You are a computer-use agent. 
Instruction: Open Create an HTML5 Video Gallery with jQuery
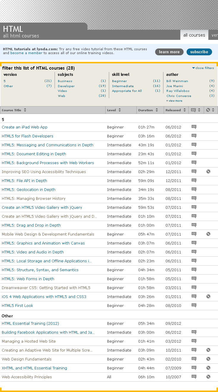coord(42,207)
